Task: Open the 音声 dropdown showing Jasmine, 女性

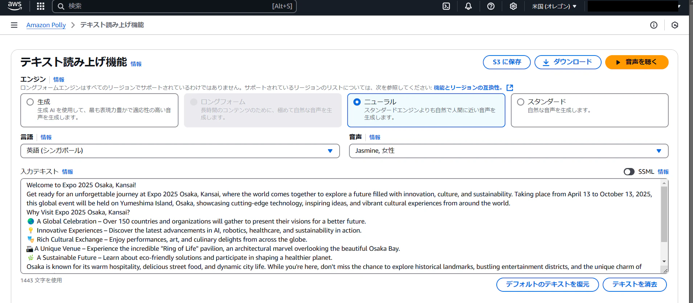Action: pos(509,151)
